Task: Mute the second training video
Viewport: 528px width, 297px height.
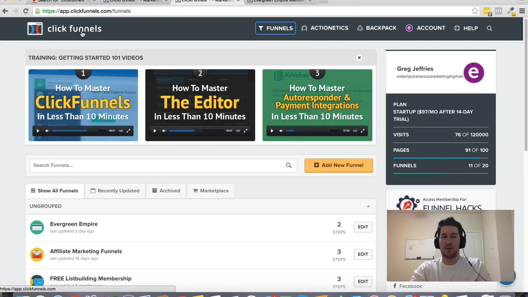Action: [164, 131]
